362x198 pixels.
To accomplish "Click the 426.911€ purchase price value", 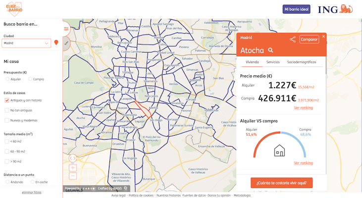I will 277,99.
